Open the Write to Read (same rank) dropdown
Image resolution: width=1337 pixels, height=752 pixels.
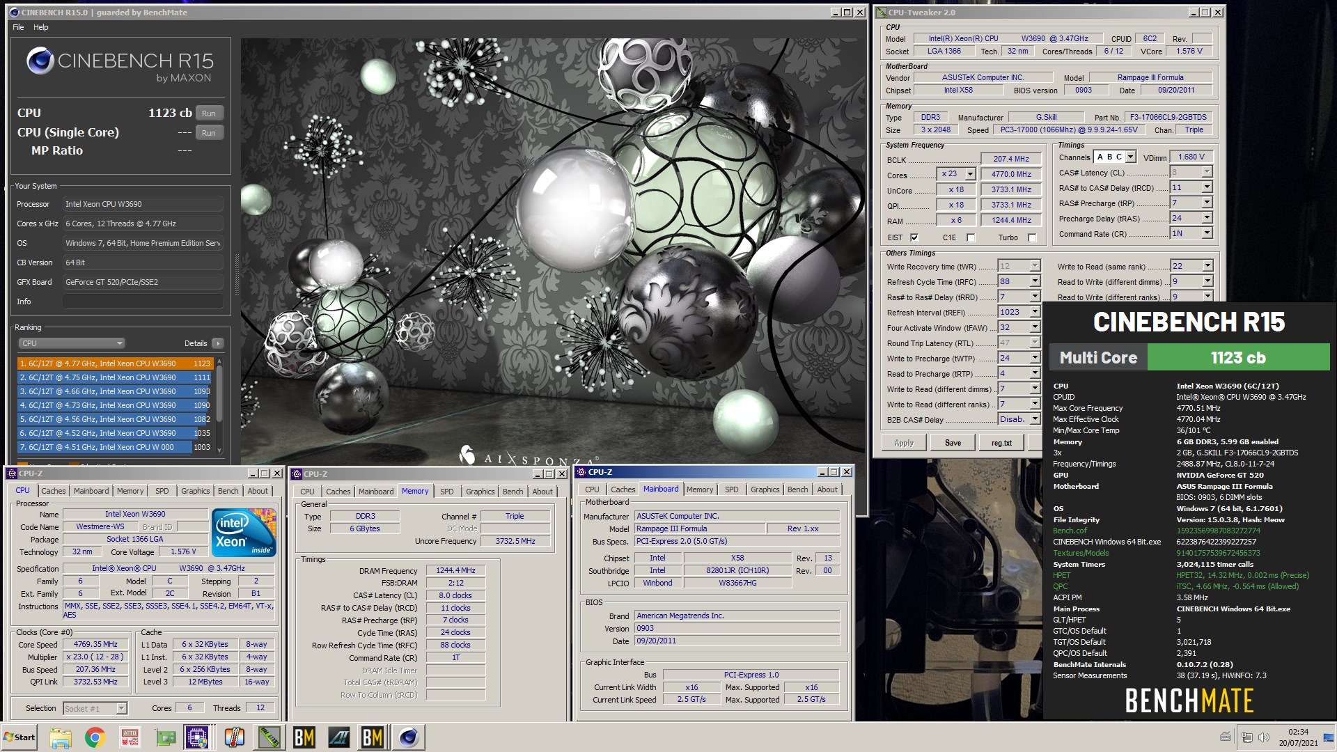point(1207,266)
